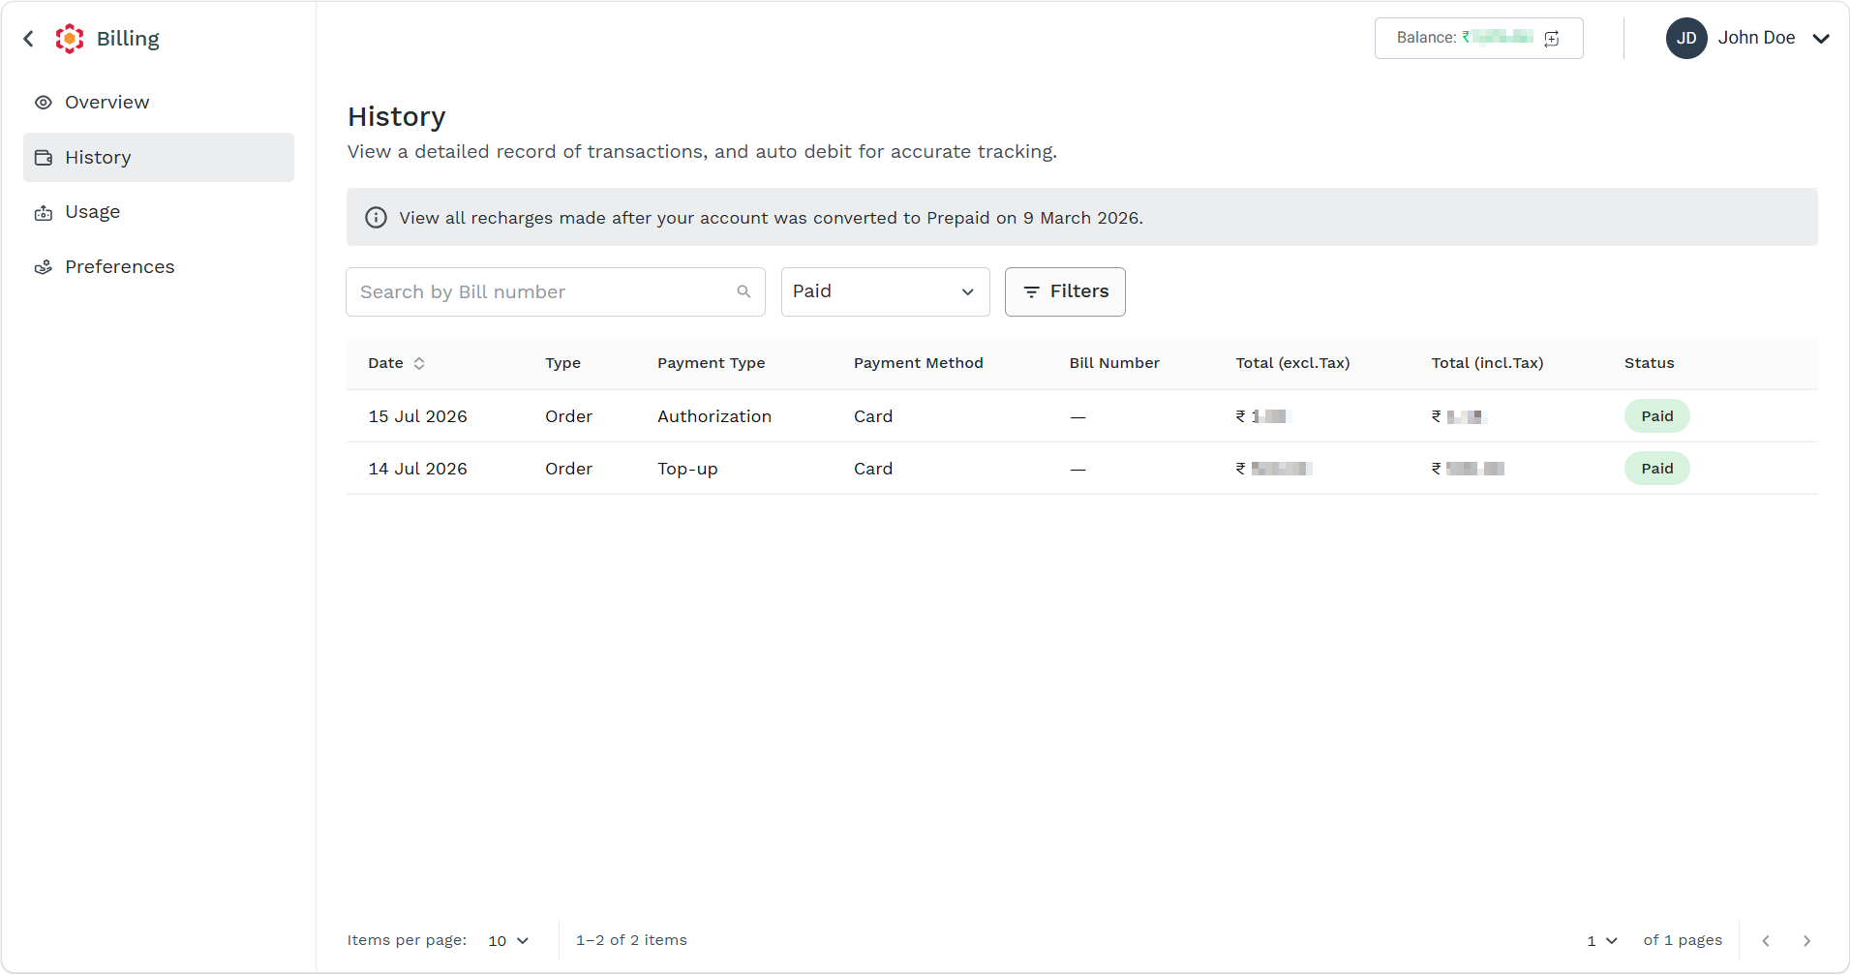Image resolution: width=1851 pixels, height=975 pixels.
Task: Open the Overview section
Action: (x=159, y=103)
